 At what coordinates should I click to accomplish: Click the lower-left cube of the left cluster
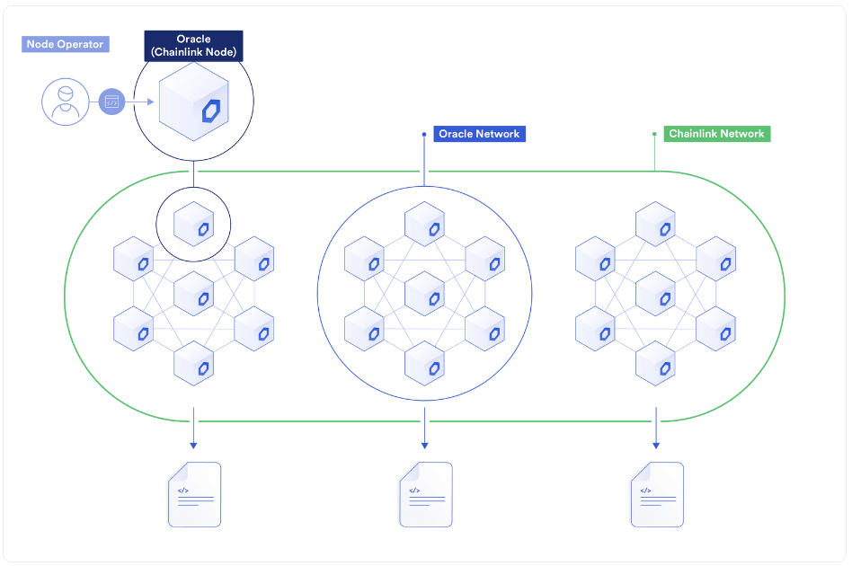coord(133,329)
